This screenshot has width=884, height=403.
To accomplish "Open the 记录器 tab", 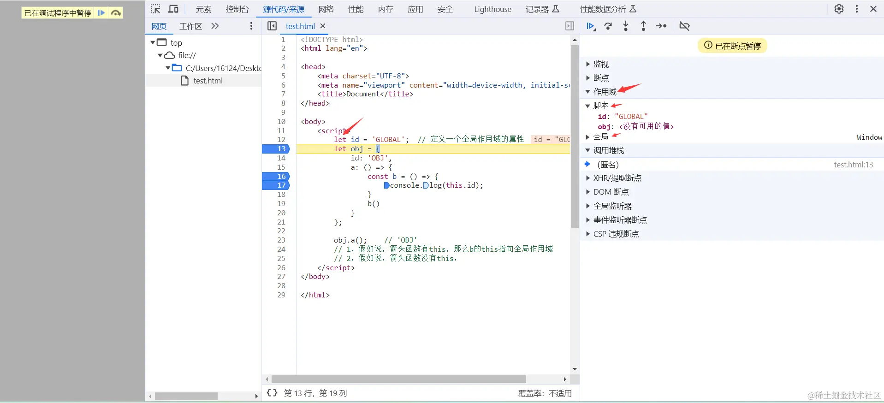I will [x=542, y=9].
